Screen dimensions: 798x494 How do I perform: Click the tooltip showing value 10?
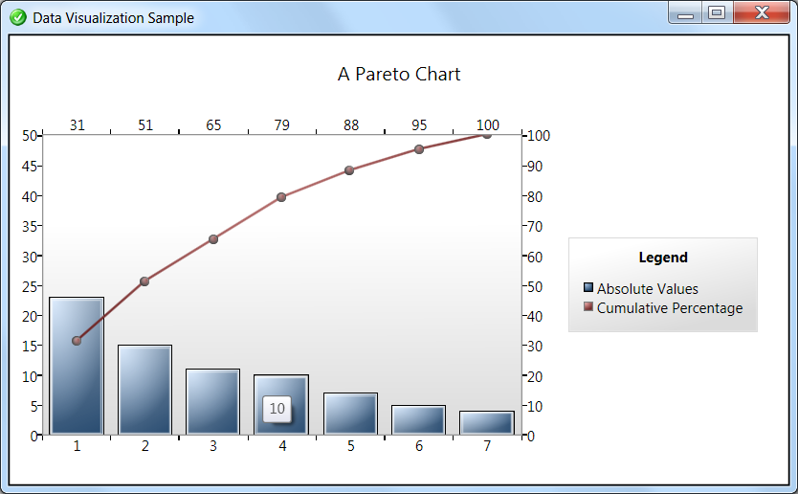pos(277,409)
